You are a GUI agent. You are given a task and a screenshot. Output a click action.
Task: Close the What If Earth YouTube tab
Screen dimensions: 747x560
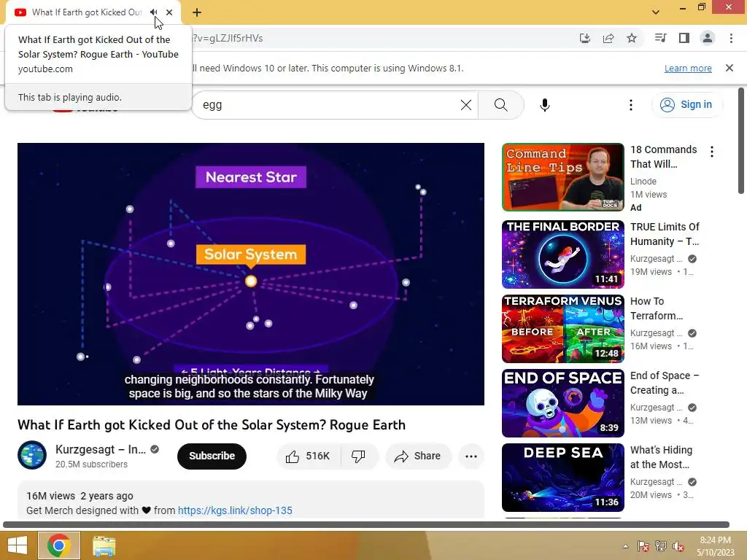(x=169, y=12)
